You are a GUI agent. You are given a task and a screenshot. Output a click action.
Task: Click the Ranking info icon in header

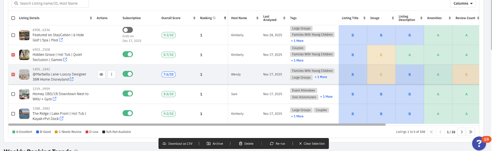214,18
